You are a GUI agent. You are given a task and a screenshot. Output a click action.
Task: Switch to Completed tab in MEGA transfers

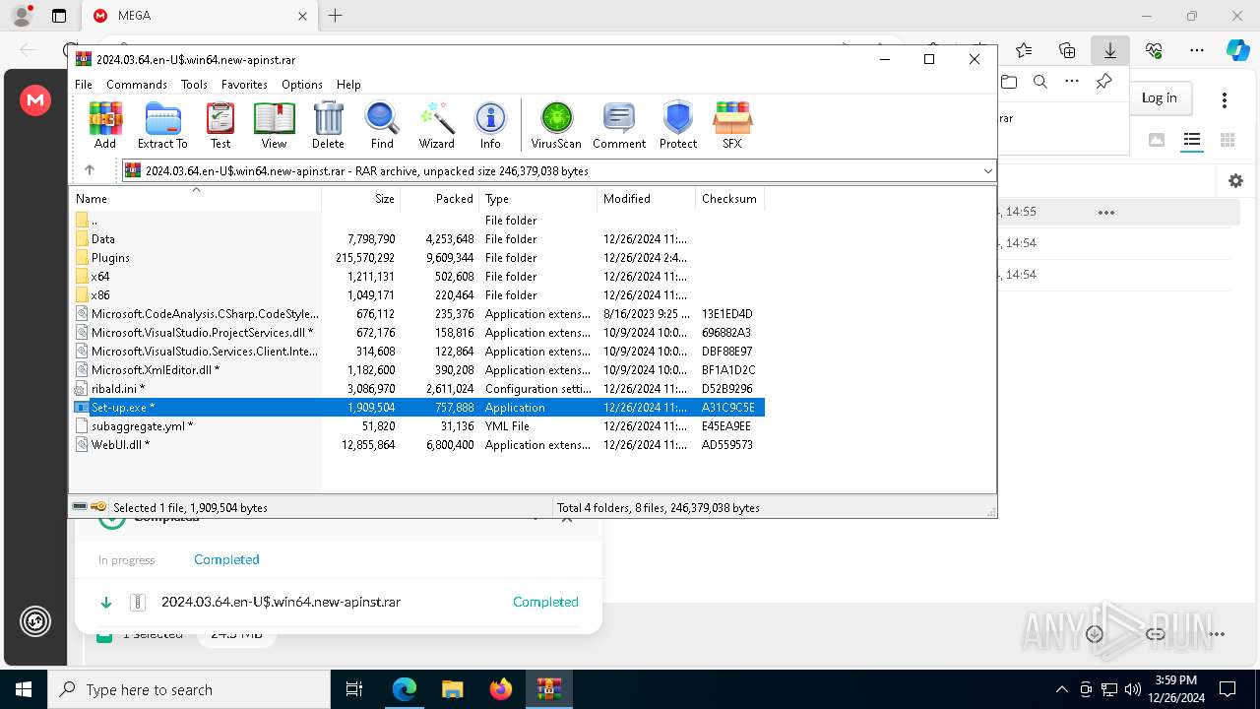226,559
